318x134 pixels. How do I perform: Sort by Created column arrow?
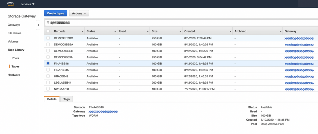click(230, 31)
